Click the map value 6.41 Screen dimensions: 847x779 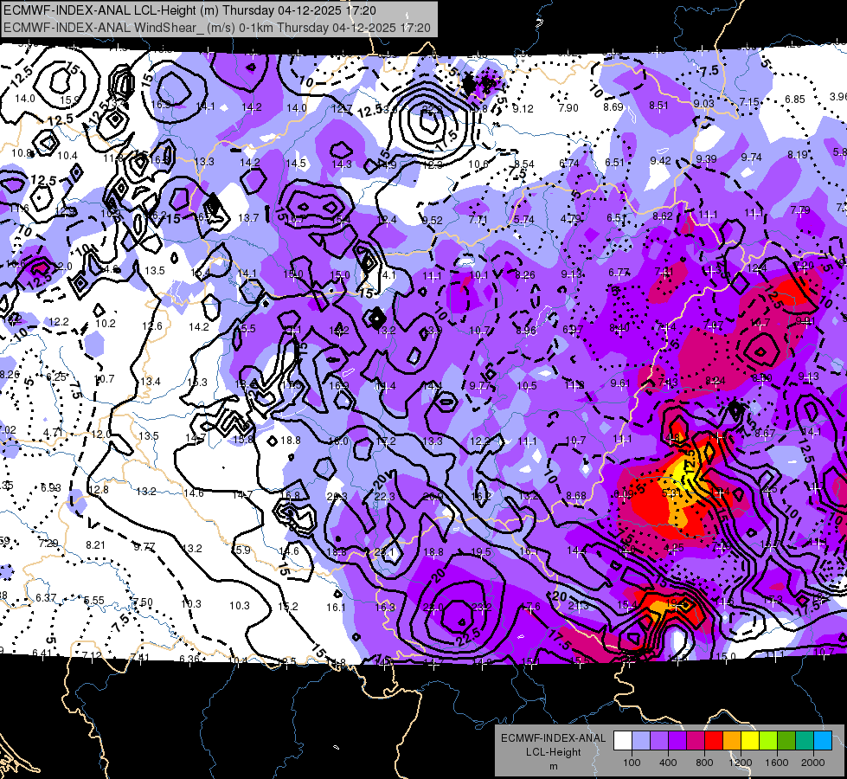[42, 653]
